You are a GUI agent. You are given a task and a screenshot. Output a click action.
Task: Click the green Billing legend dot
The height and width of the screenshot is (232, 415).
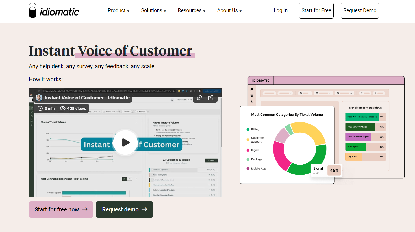pyautogui.click(x=248, y=130)
